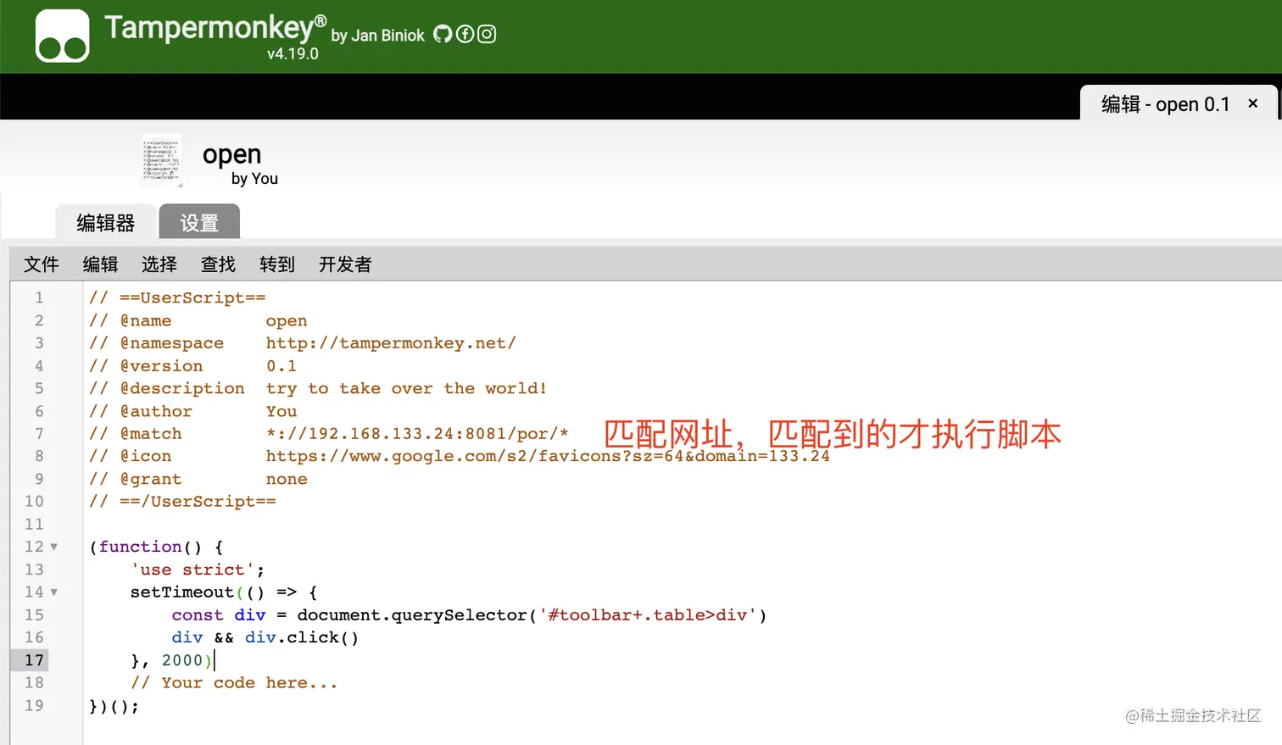Open the 查找 menu

pos(218,264)
